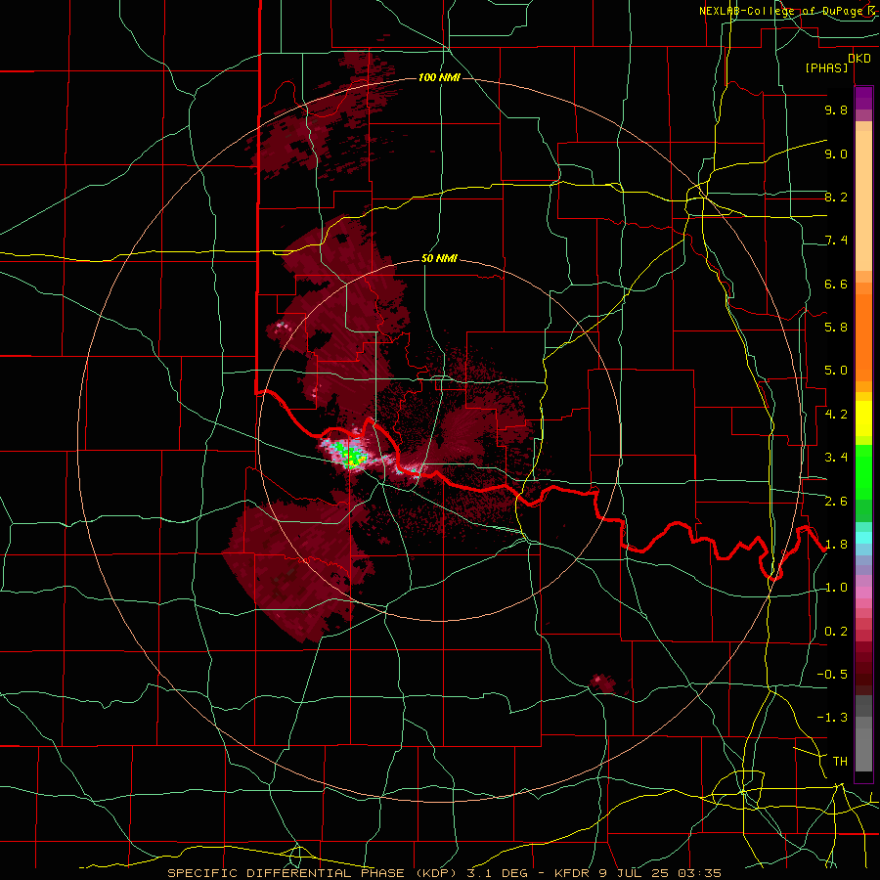The image size is (880, 880).
Task: Pick the bright green segment of the color scale
Action: pyautogui.click(x=863, y=472)
